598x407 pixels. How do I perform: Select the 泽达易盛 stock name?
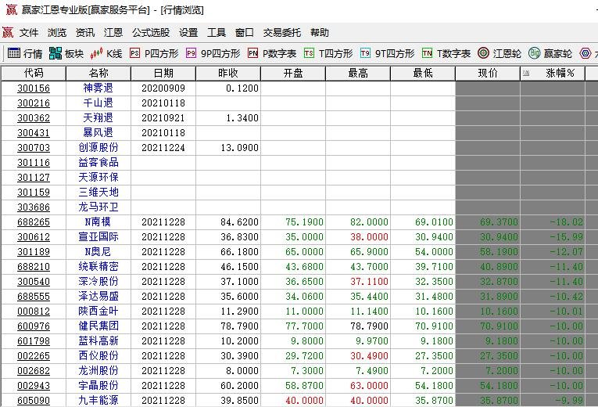point(98,297)
